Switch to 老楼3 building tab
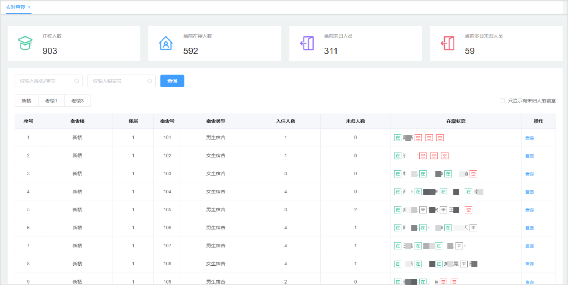Viewport: 568px width, 285px height. (78, 101)
